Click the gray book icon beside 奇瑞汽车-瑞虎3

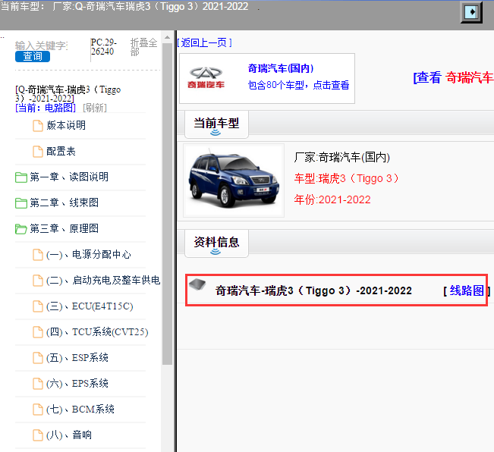click(197, 285)
